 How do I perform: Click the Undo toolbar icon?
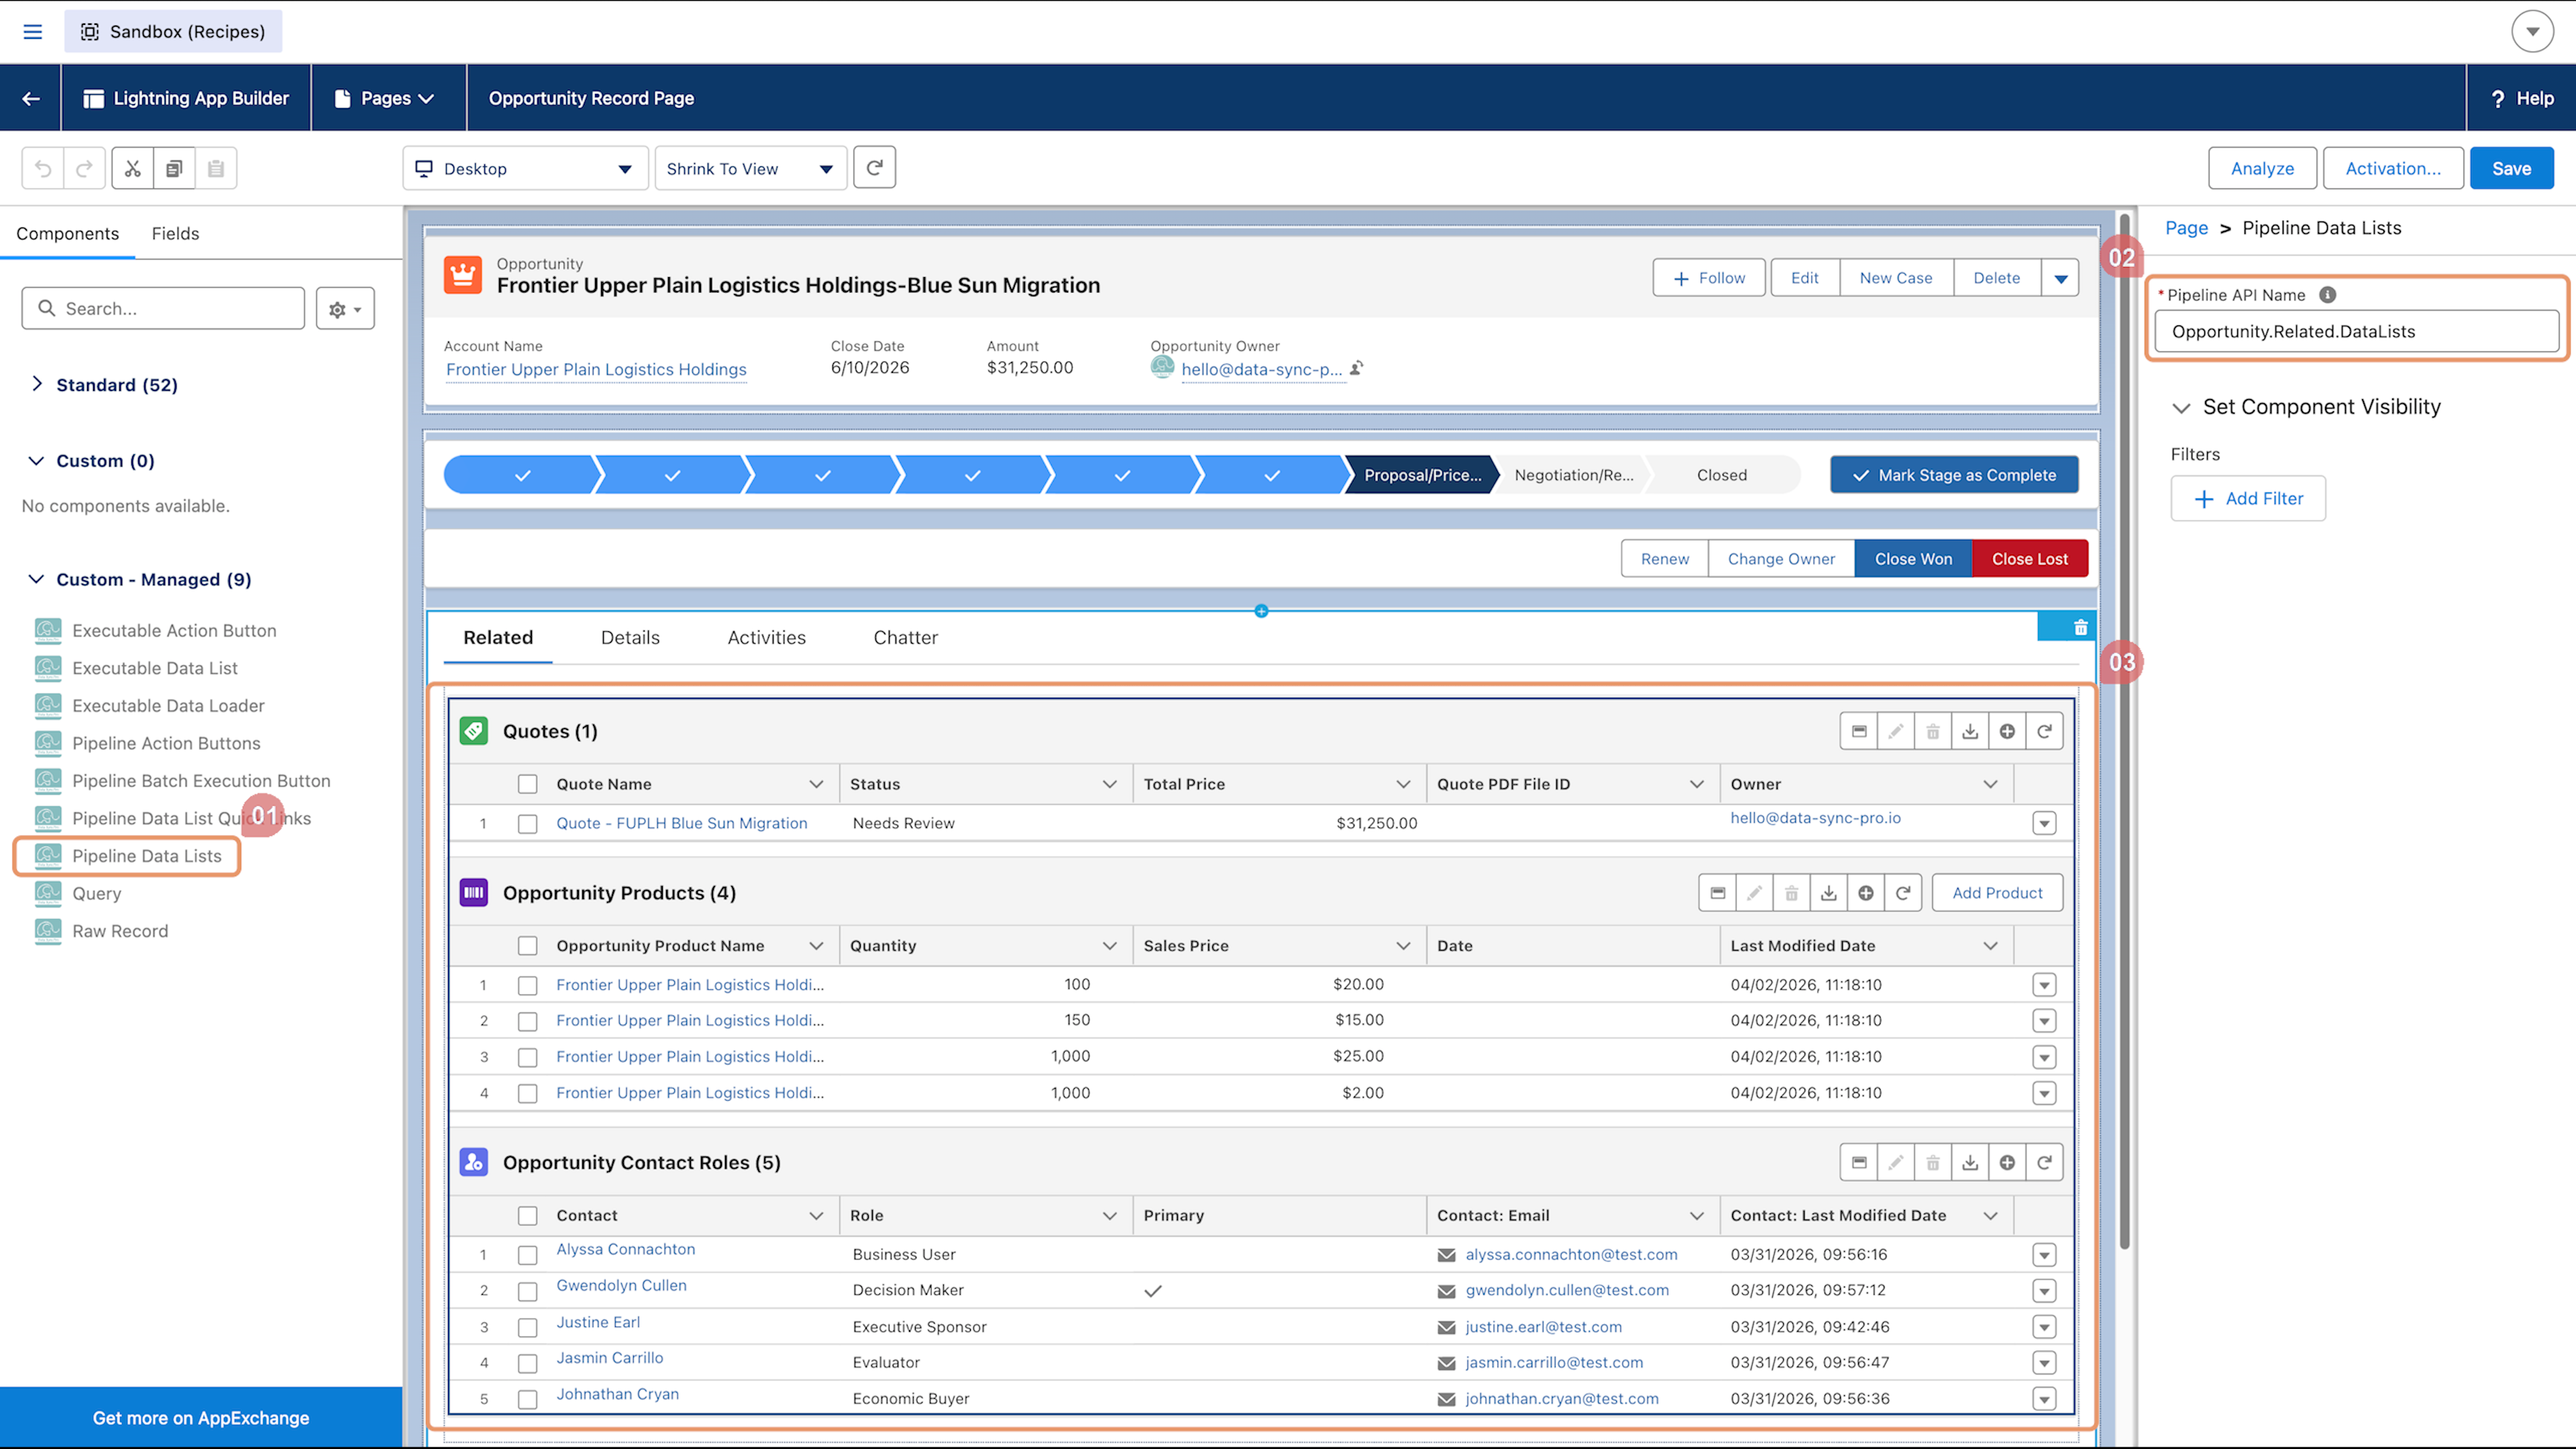click(43, 168)
